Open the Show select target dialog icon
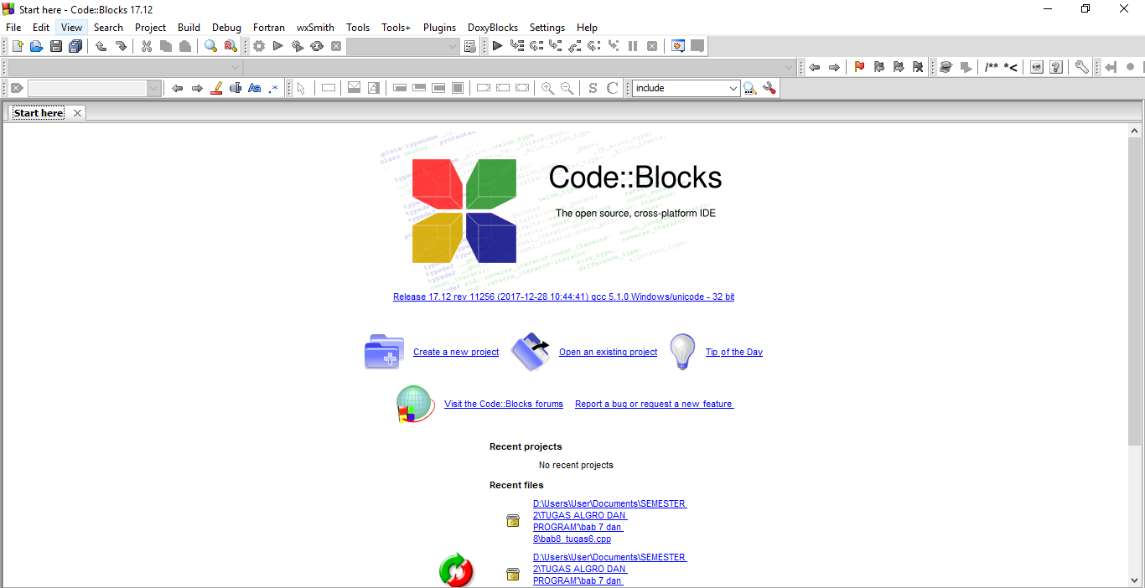1145x588 pixels. tap(470, 46)
